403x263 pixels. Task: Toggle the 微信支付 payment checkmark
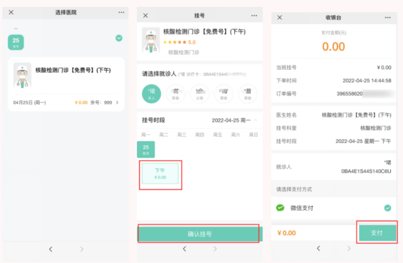(x=387, y=208)
